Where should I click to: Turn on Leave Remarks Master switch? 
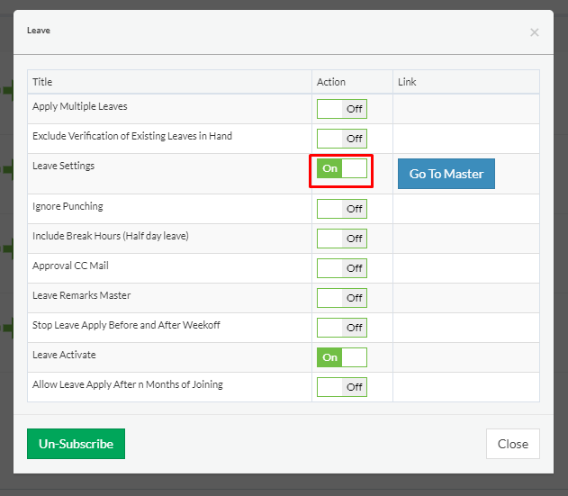[x=341, y=298]
